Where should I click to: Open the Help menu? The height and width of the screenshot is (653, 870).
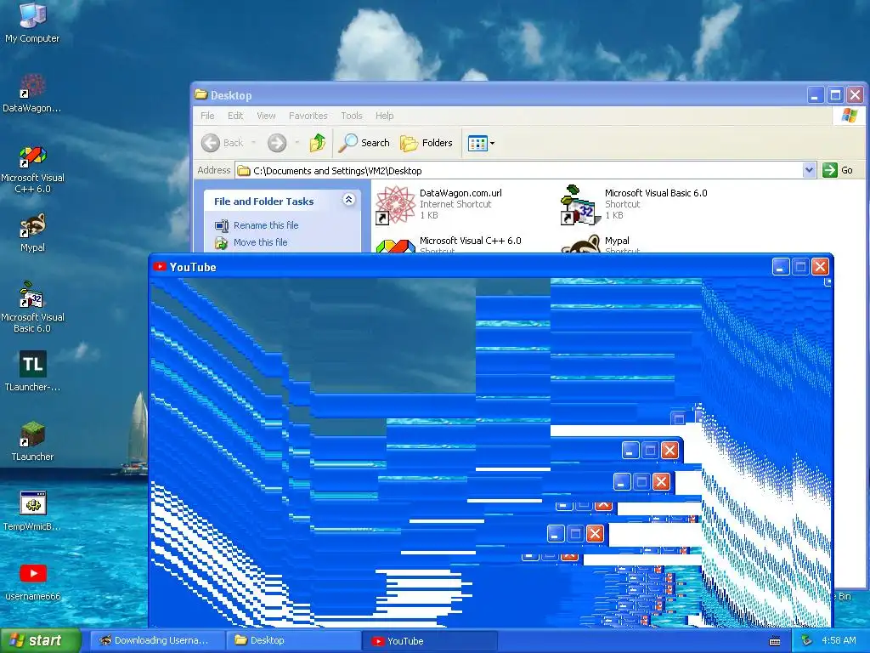(x=384, y=116)
